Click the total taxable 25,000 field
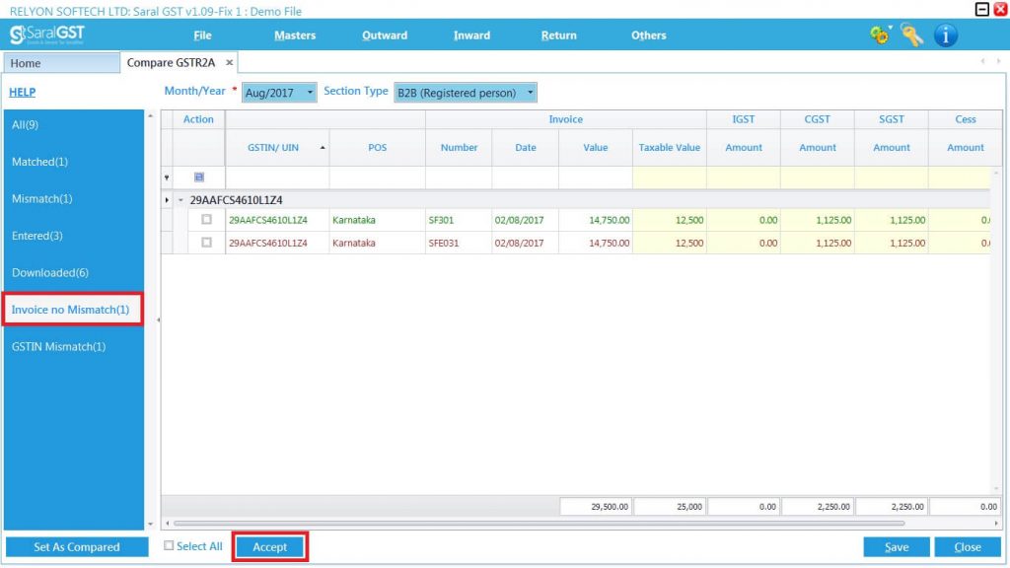The height and width of the screenshot is (568, 1010). point(670,506)
